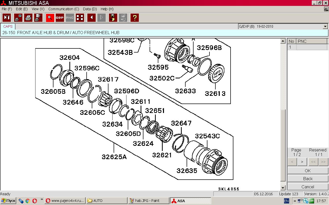Click the GRP toolbar button
The height and width of the screenshot is (205, 329).
(60, 18)
